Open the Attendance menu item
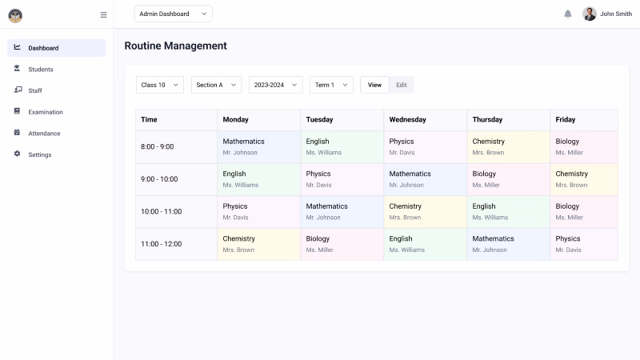 coord(57,134)
